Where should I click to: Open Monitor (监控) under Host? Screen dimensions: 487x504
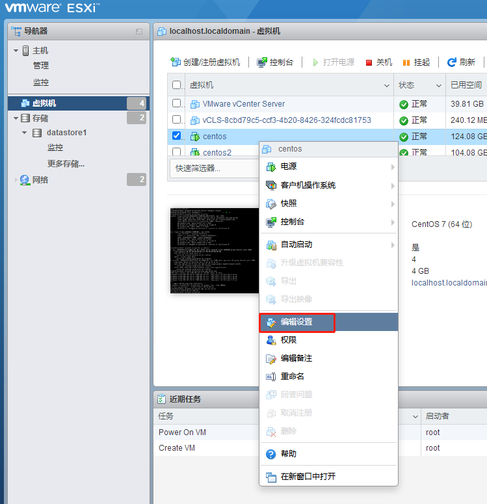(x=41, y=83)
